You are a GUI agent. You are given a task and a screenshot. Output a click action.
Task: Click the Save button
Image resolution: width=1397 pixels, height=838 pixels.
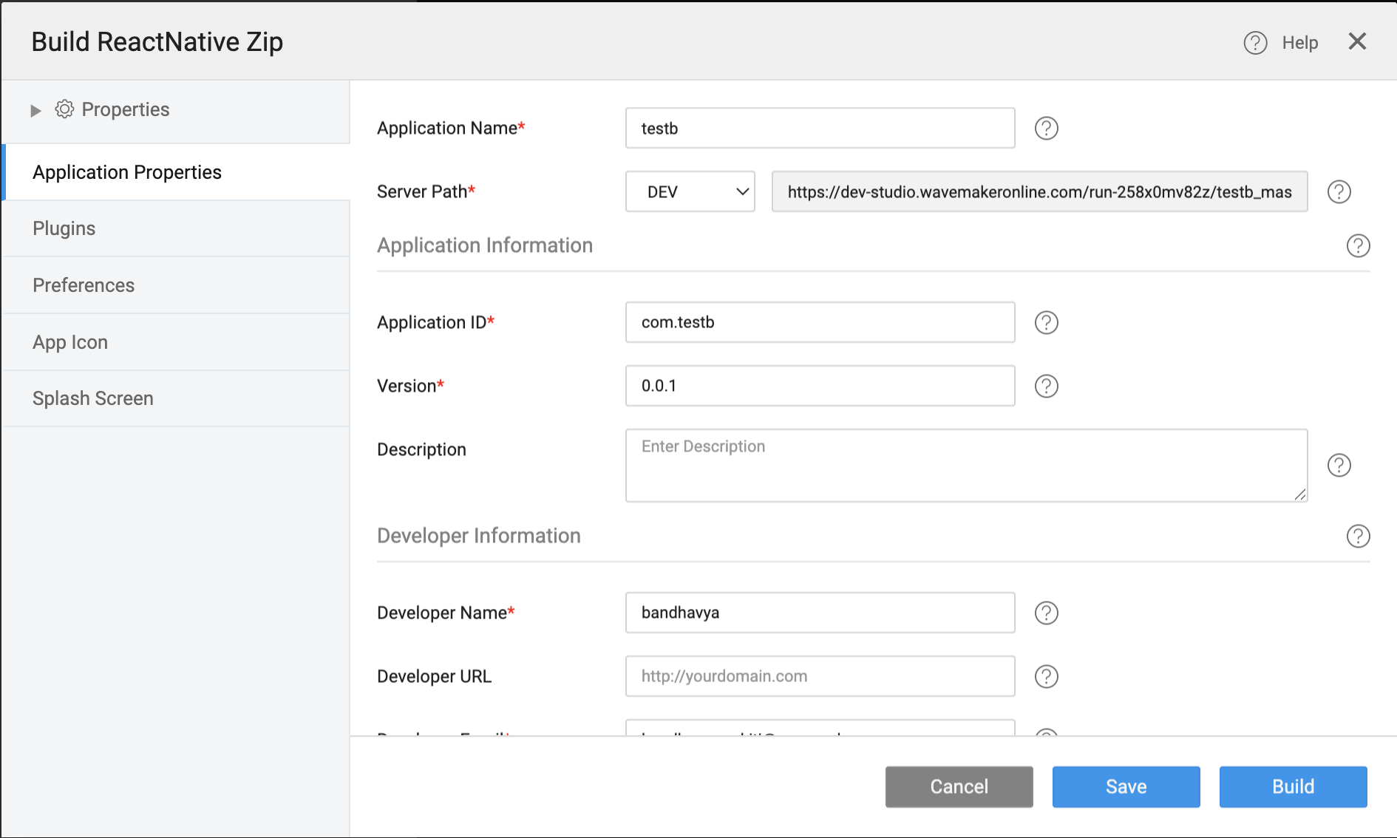pyautogui.click(x=1126, y=787)
